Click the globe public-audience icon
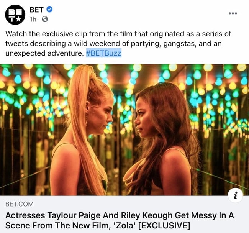The width and height of the screenshot is (249, 233). (x=46, y=19)
